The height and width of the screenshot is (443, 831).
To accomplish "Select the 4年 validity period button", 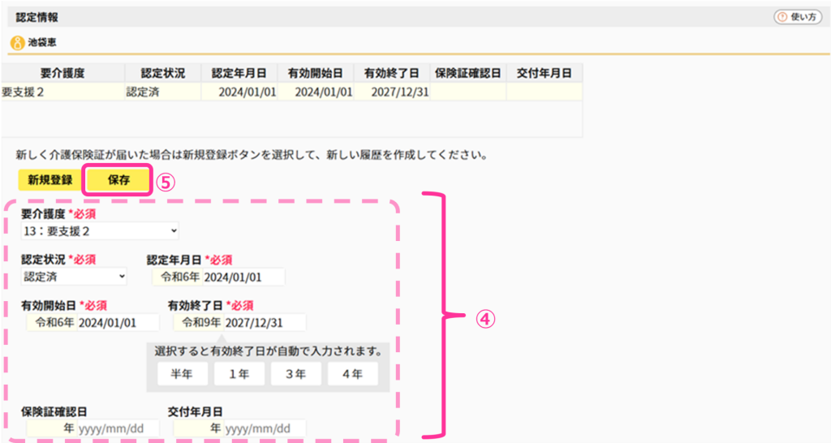I will click(x=352, y=374).
